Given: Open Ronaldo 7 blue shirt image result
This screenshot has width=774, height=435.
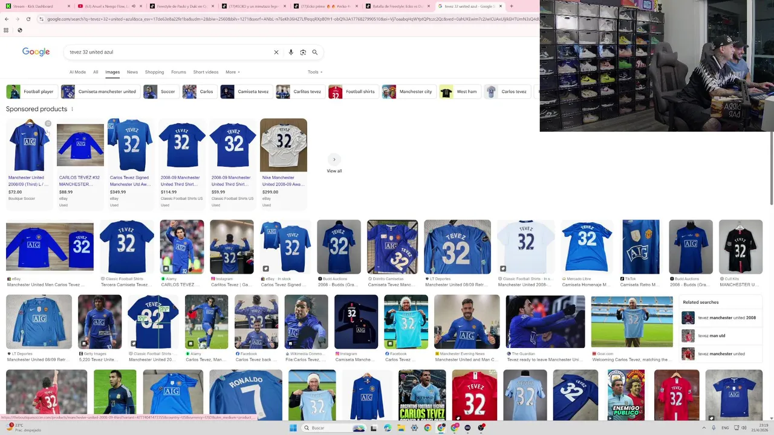Looking at the screenshot, I should click(246, 395).
